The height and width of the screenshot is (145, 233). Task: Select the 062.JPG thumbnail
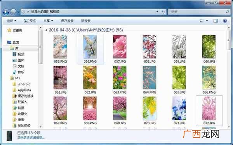(90, 77)
